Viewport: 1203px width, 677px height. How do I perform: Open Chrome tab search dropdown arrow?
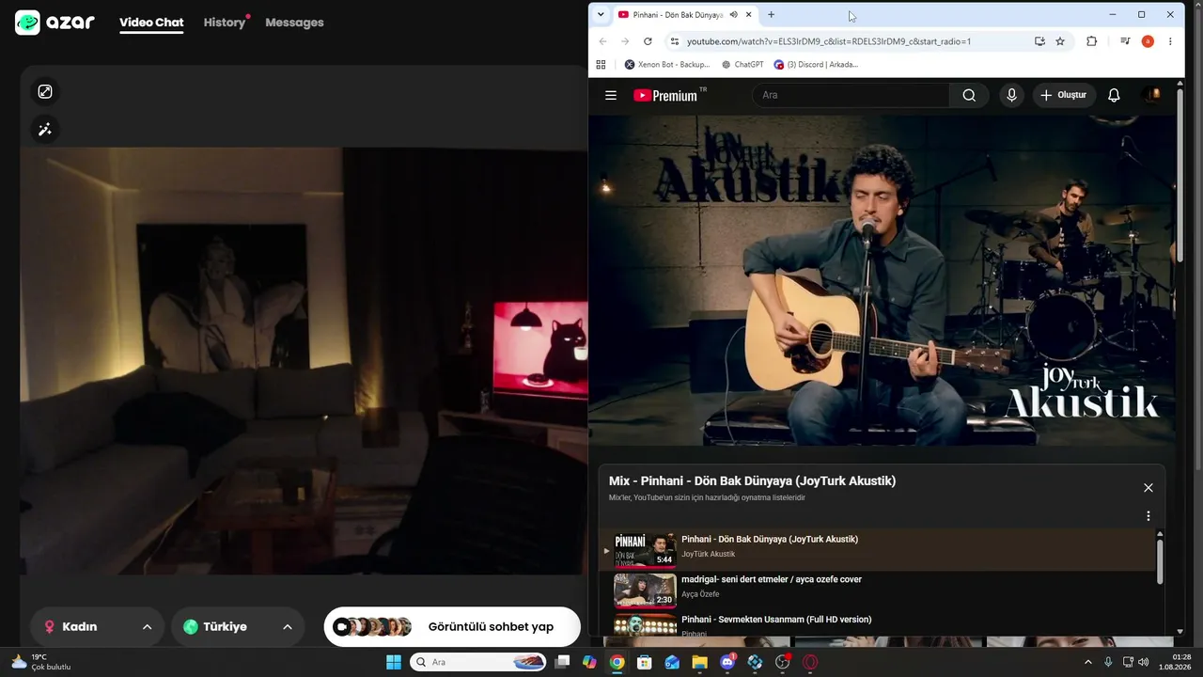601,14
